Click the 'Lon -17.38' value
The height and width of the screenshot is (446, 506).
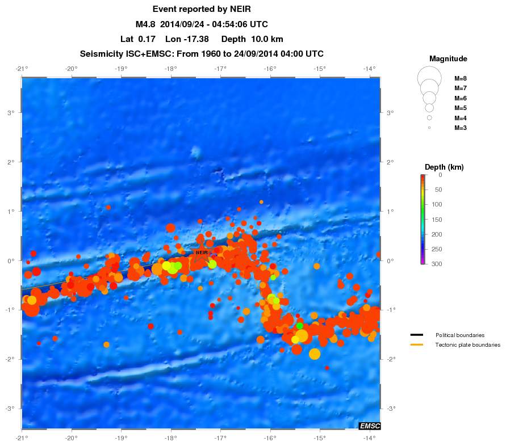tap(187, 39)
